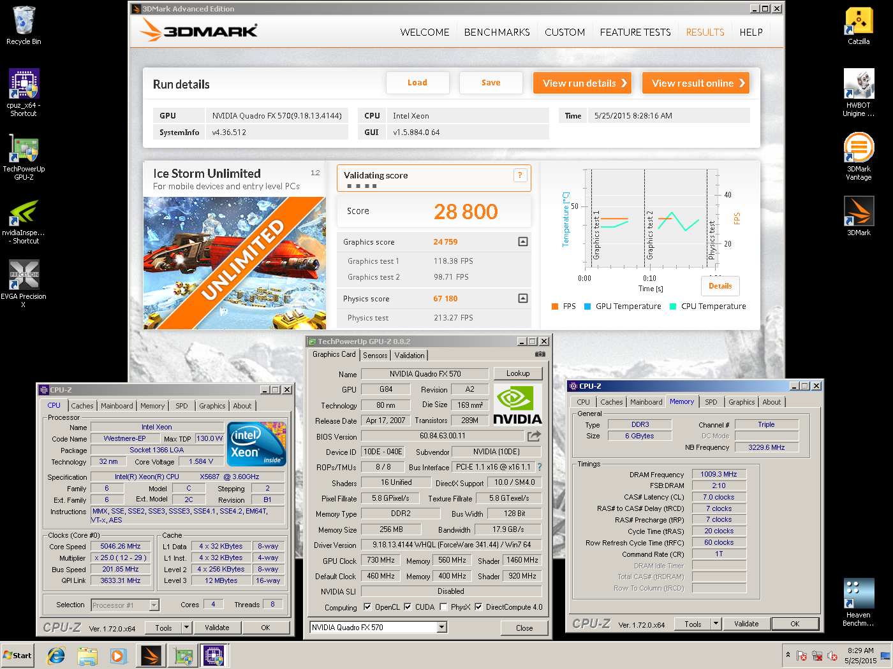Click the Details button under the chart
Screen dimensions: 893x669
[721, 286]
